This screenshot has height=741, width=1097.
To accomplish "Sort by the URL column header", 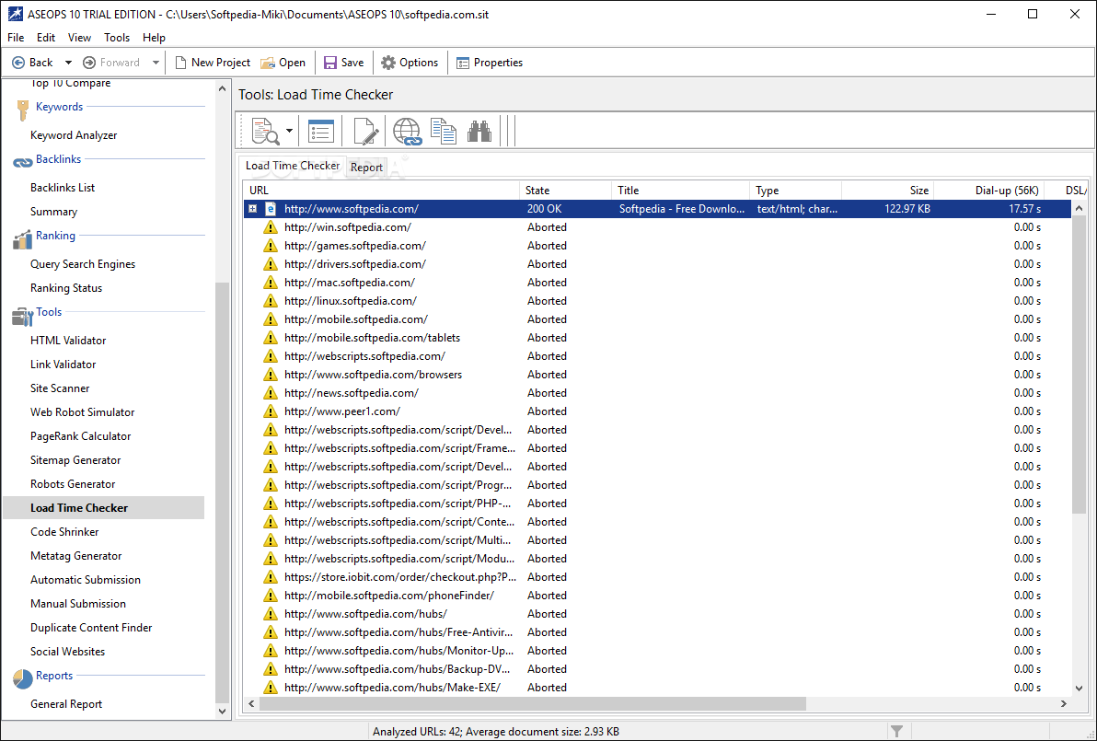I will tap(381, 191).
